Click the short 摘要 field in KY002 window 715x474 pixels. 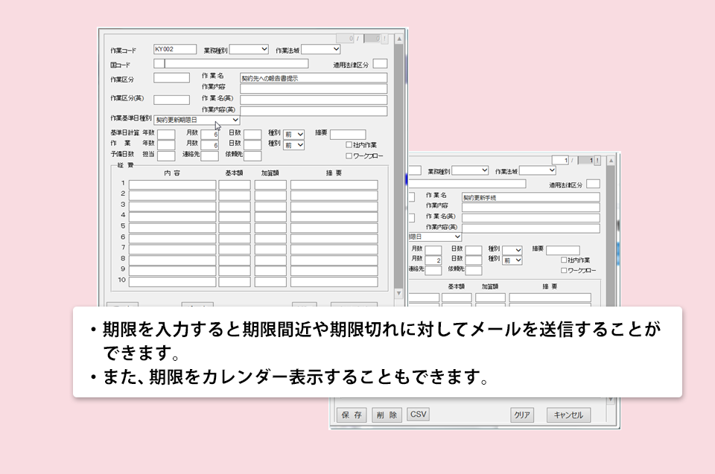tap(348, 135)
